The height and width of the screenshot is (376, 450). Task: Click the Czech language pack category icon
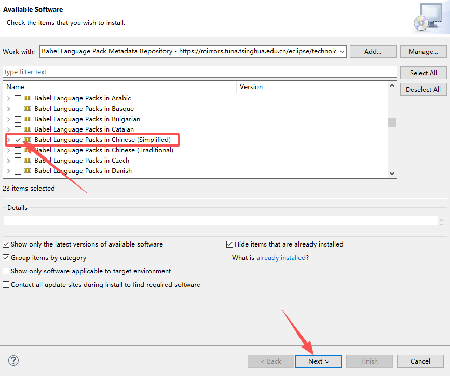point(28,161)
